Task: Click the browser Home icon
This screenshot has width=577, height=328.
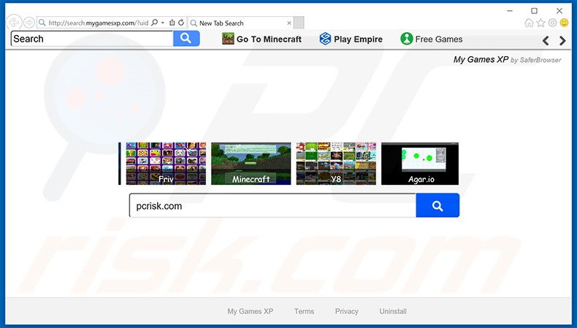Action: click(x=529, y=23)
